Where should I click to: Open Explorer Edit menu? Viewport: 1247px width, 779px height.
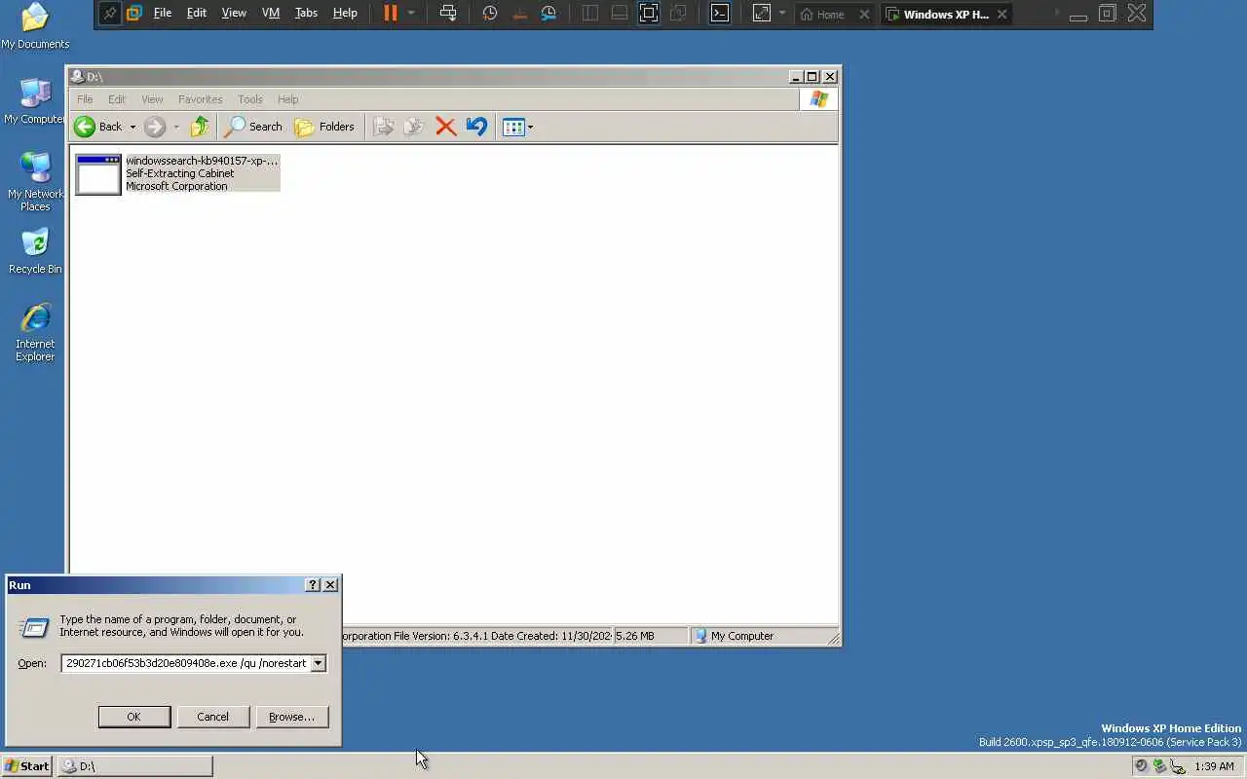117,99
